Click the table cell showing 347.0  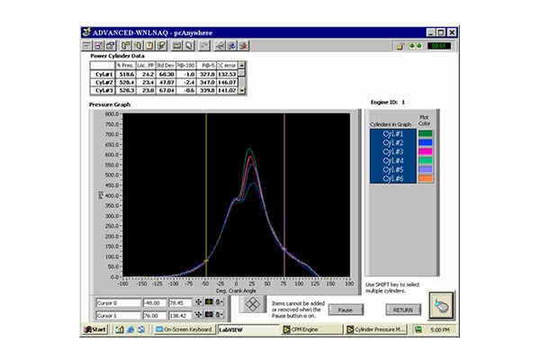(x=206, y=82)
